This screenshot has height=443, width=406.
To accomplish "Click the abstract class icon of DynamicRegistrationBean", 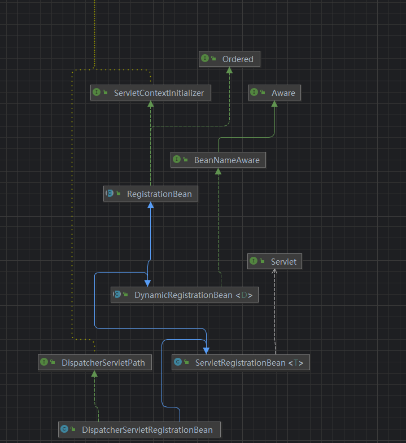I will pos(117,295).
